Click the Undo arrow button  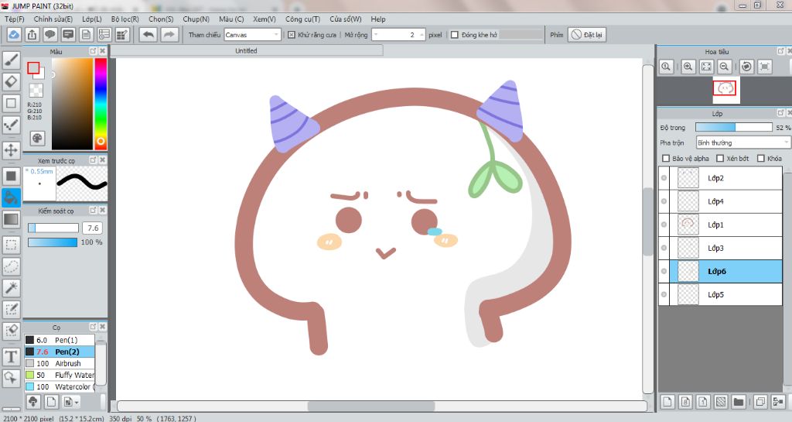tap(148, 35)
